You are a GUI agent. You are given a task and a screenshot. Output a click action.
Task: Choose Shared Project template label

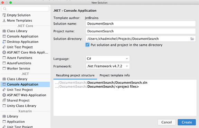tap(18, 100)
